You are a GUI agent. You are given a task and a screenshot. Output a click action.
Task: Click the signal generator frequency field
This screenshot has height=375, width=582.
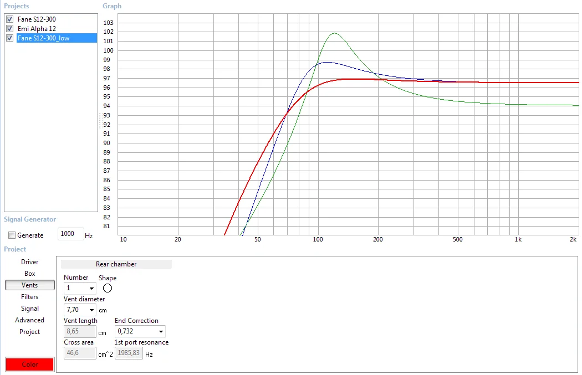point(70,234)
